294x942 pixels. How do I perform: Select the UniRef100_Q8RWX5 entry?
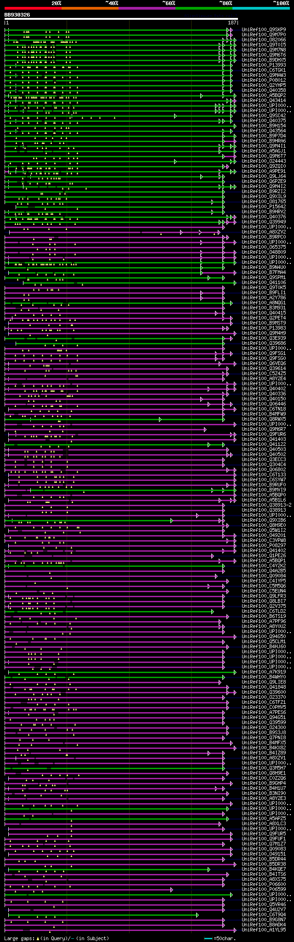[x=264, y=419]
